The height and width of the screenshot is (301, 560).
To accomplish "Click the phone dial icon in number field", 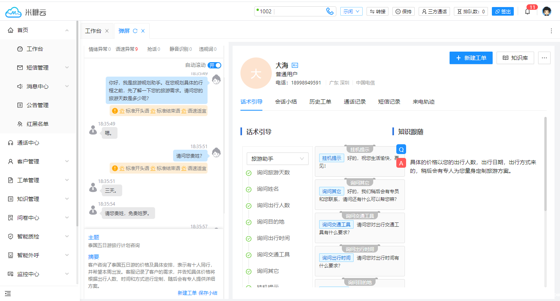I will click(x=330, y=11).
